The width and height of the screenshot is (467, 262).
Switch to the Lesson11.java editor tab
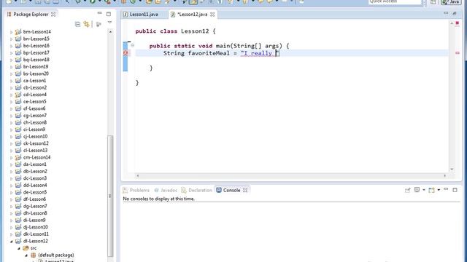coord(144,15)
